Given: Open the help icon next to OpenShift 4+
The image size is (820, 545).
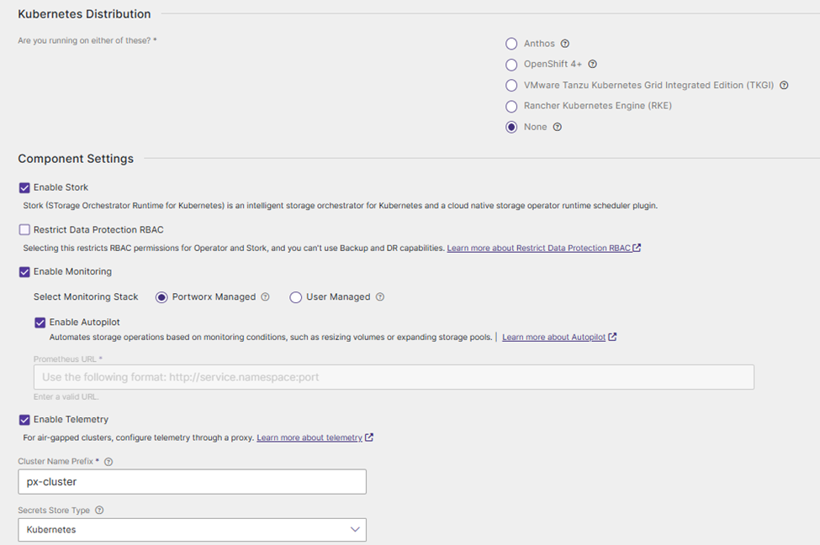Looking at the screenshot, I should (x=593, y=64).
